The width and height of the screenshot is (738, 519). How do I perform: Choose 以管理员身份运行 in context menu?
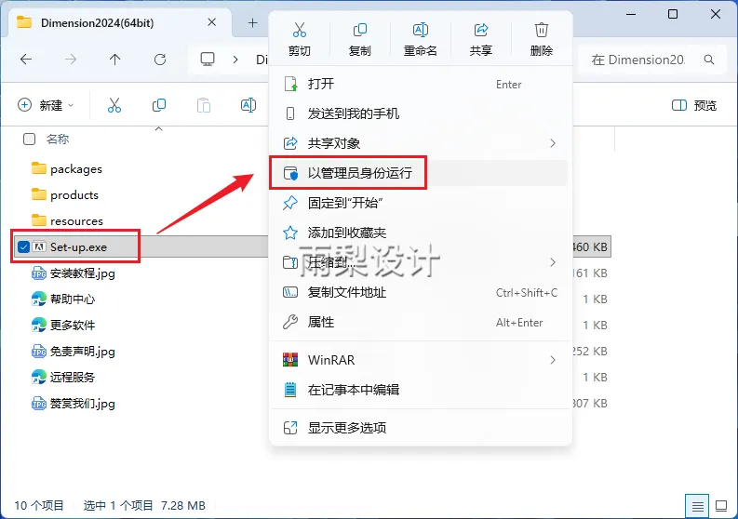click(x=421, y=173)
